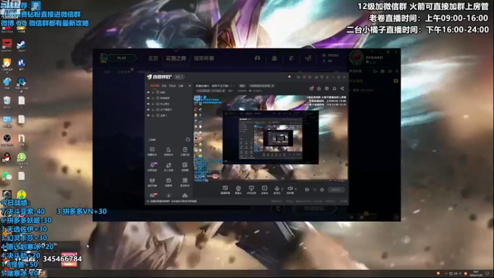This screenshot has width=494, height=278.
Task: Click the share icon above preview
Action: point(342,88)
